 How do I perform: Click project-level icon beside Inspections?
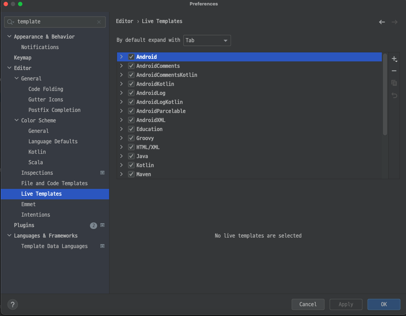point(102,173)
